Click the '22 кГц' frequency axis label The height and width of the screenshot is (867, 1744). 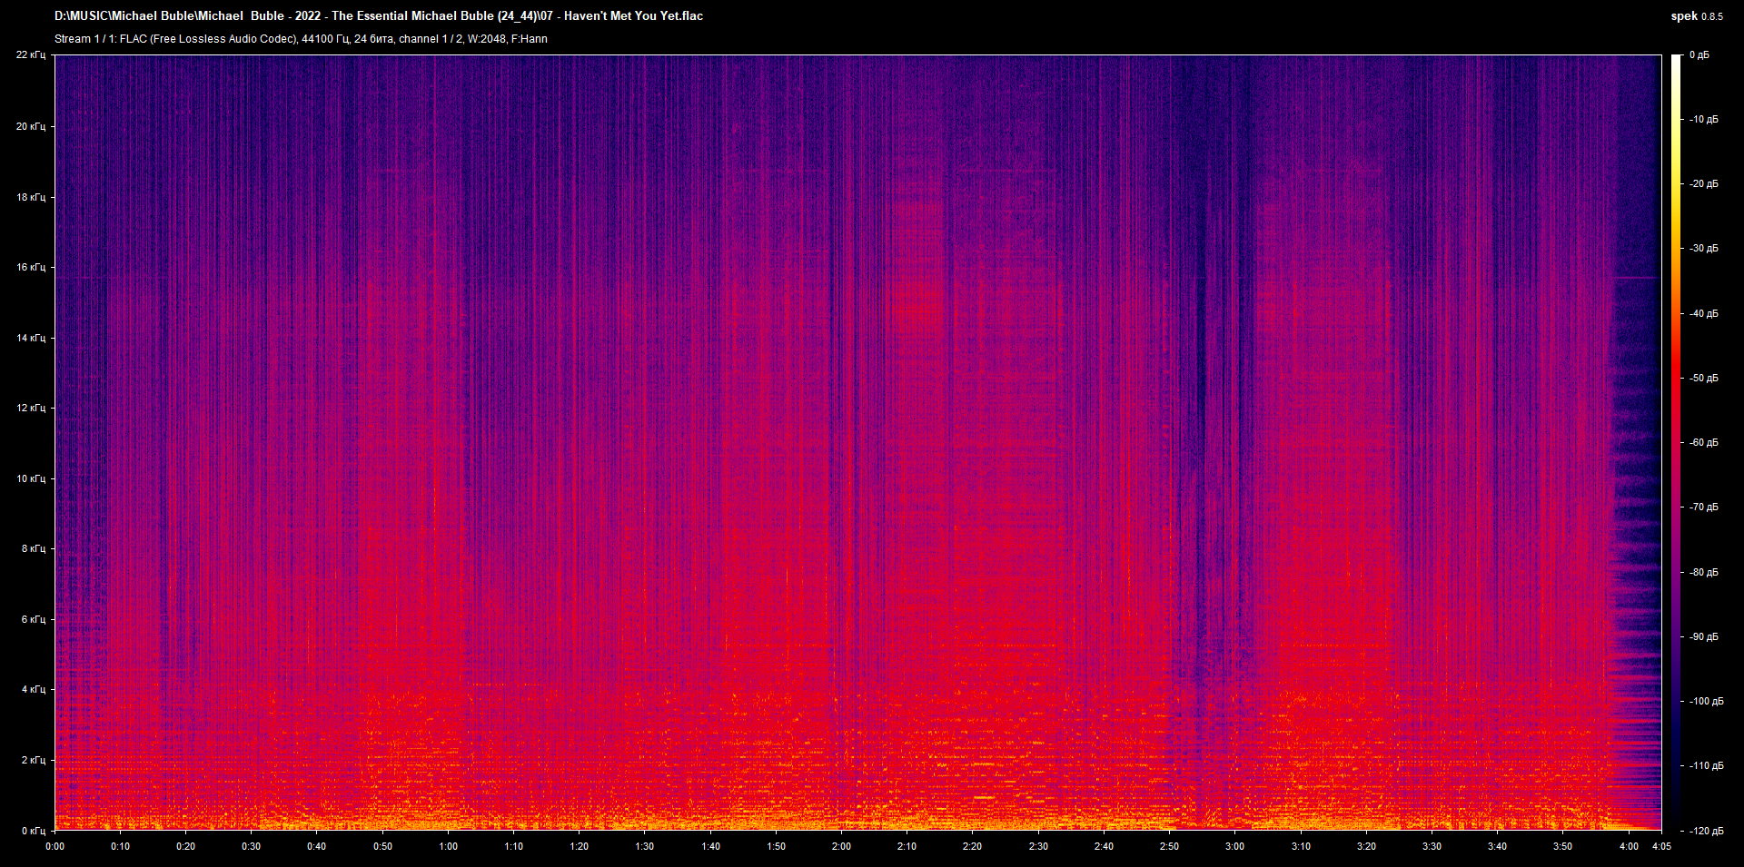point(31,55)
